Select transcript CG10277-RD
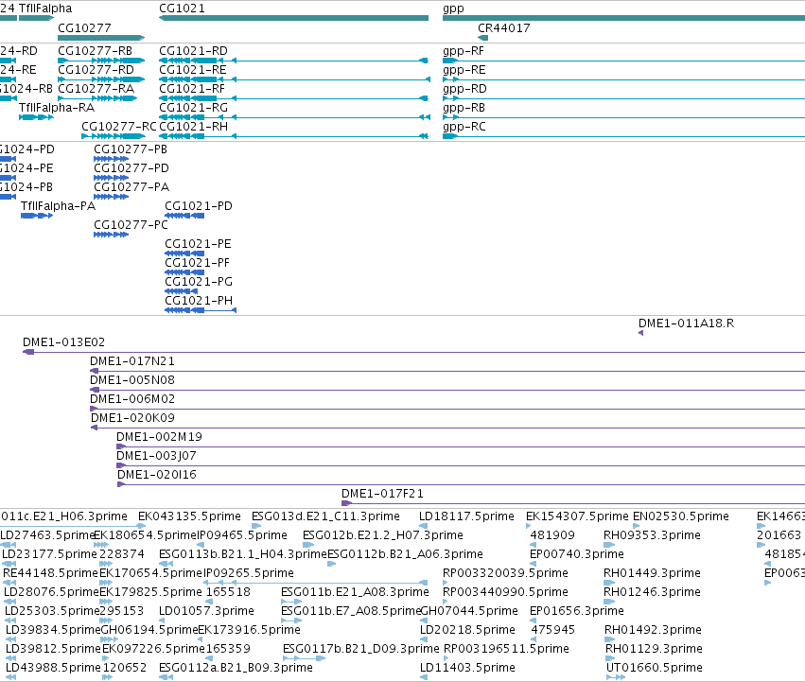805x682 pixels. (101, 79)
